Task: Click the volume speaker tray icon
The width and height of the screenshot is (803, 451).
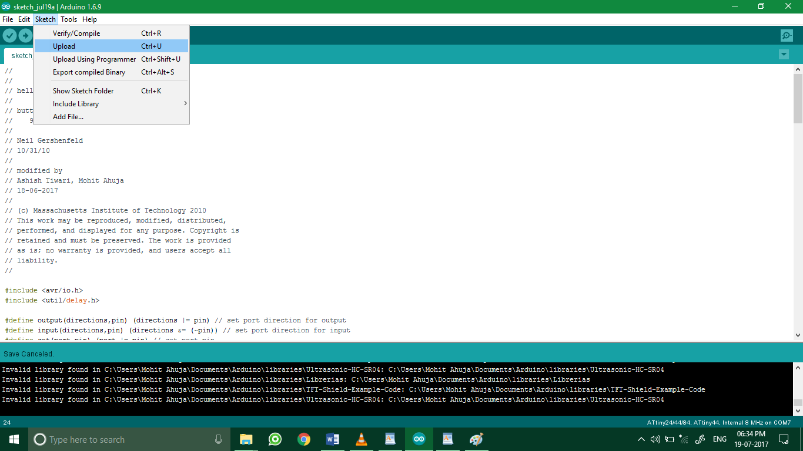Action: [x=655, y=439]
